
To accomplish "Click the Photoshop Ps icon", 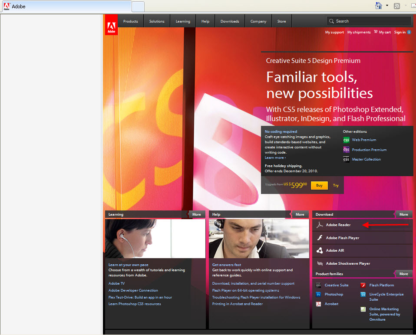I will 318,295.
